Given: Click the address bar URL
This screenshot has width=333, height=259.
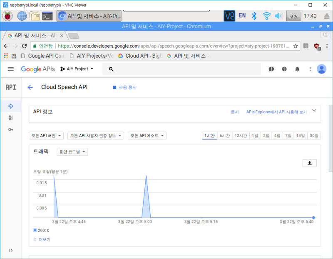Looking at the screenshot, I should [x=173, y=46].
